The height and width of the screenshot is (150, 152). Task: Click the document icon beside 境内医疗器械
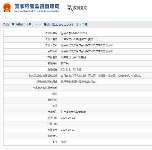point(5,25)
